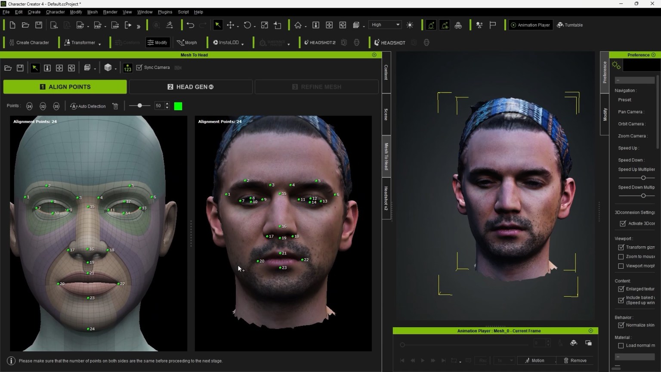Screen dimensions: 661x372
Task: Save the project with the main toolbar floppy icon
Action: 39,25
